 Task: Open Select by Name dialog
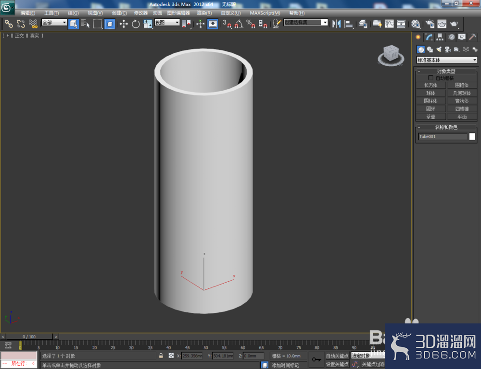[85, 24]
